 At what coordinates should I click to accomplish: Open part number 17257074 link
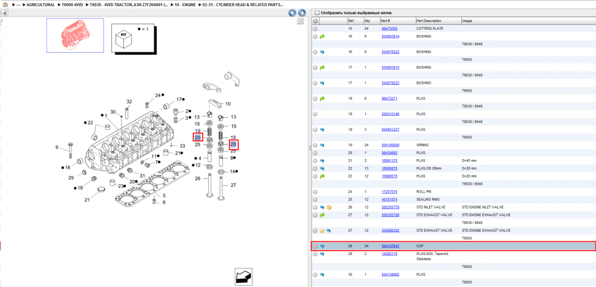tap(389, 192)
